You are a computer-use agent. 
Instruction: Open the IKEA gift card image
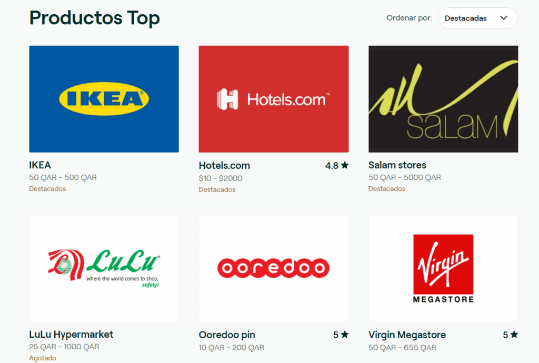click(x=104, y=99)
